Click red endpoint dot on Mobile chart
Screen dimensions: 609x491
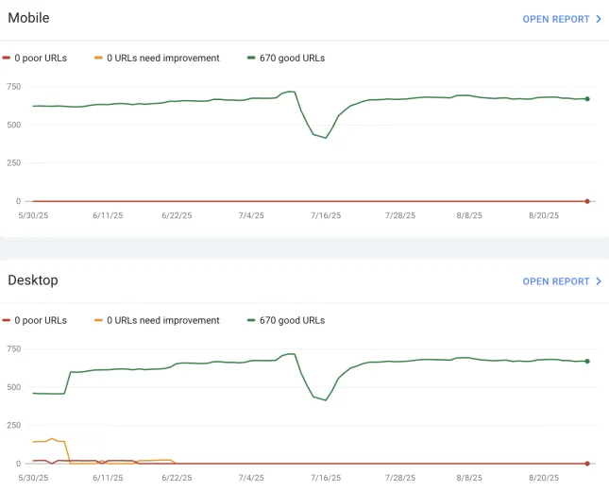coord(587,201)
